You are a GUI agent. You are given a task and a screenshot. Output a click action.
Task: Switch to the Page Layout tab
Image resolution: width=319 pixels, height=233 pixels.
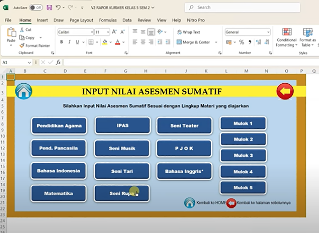tap(81, 20)
